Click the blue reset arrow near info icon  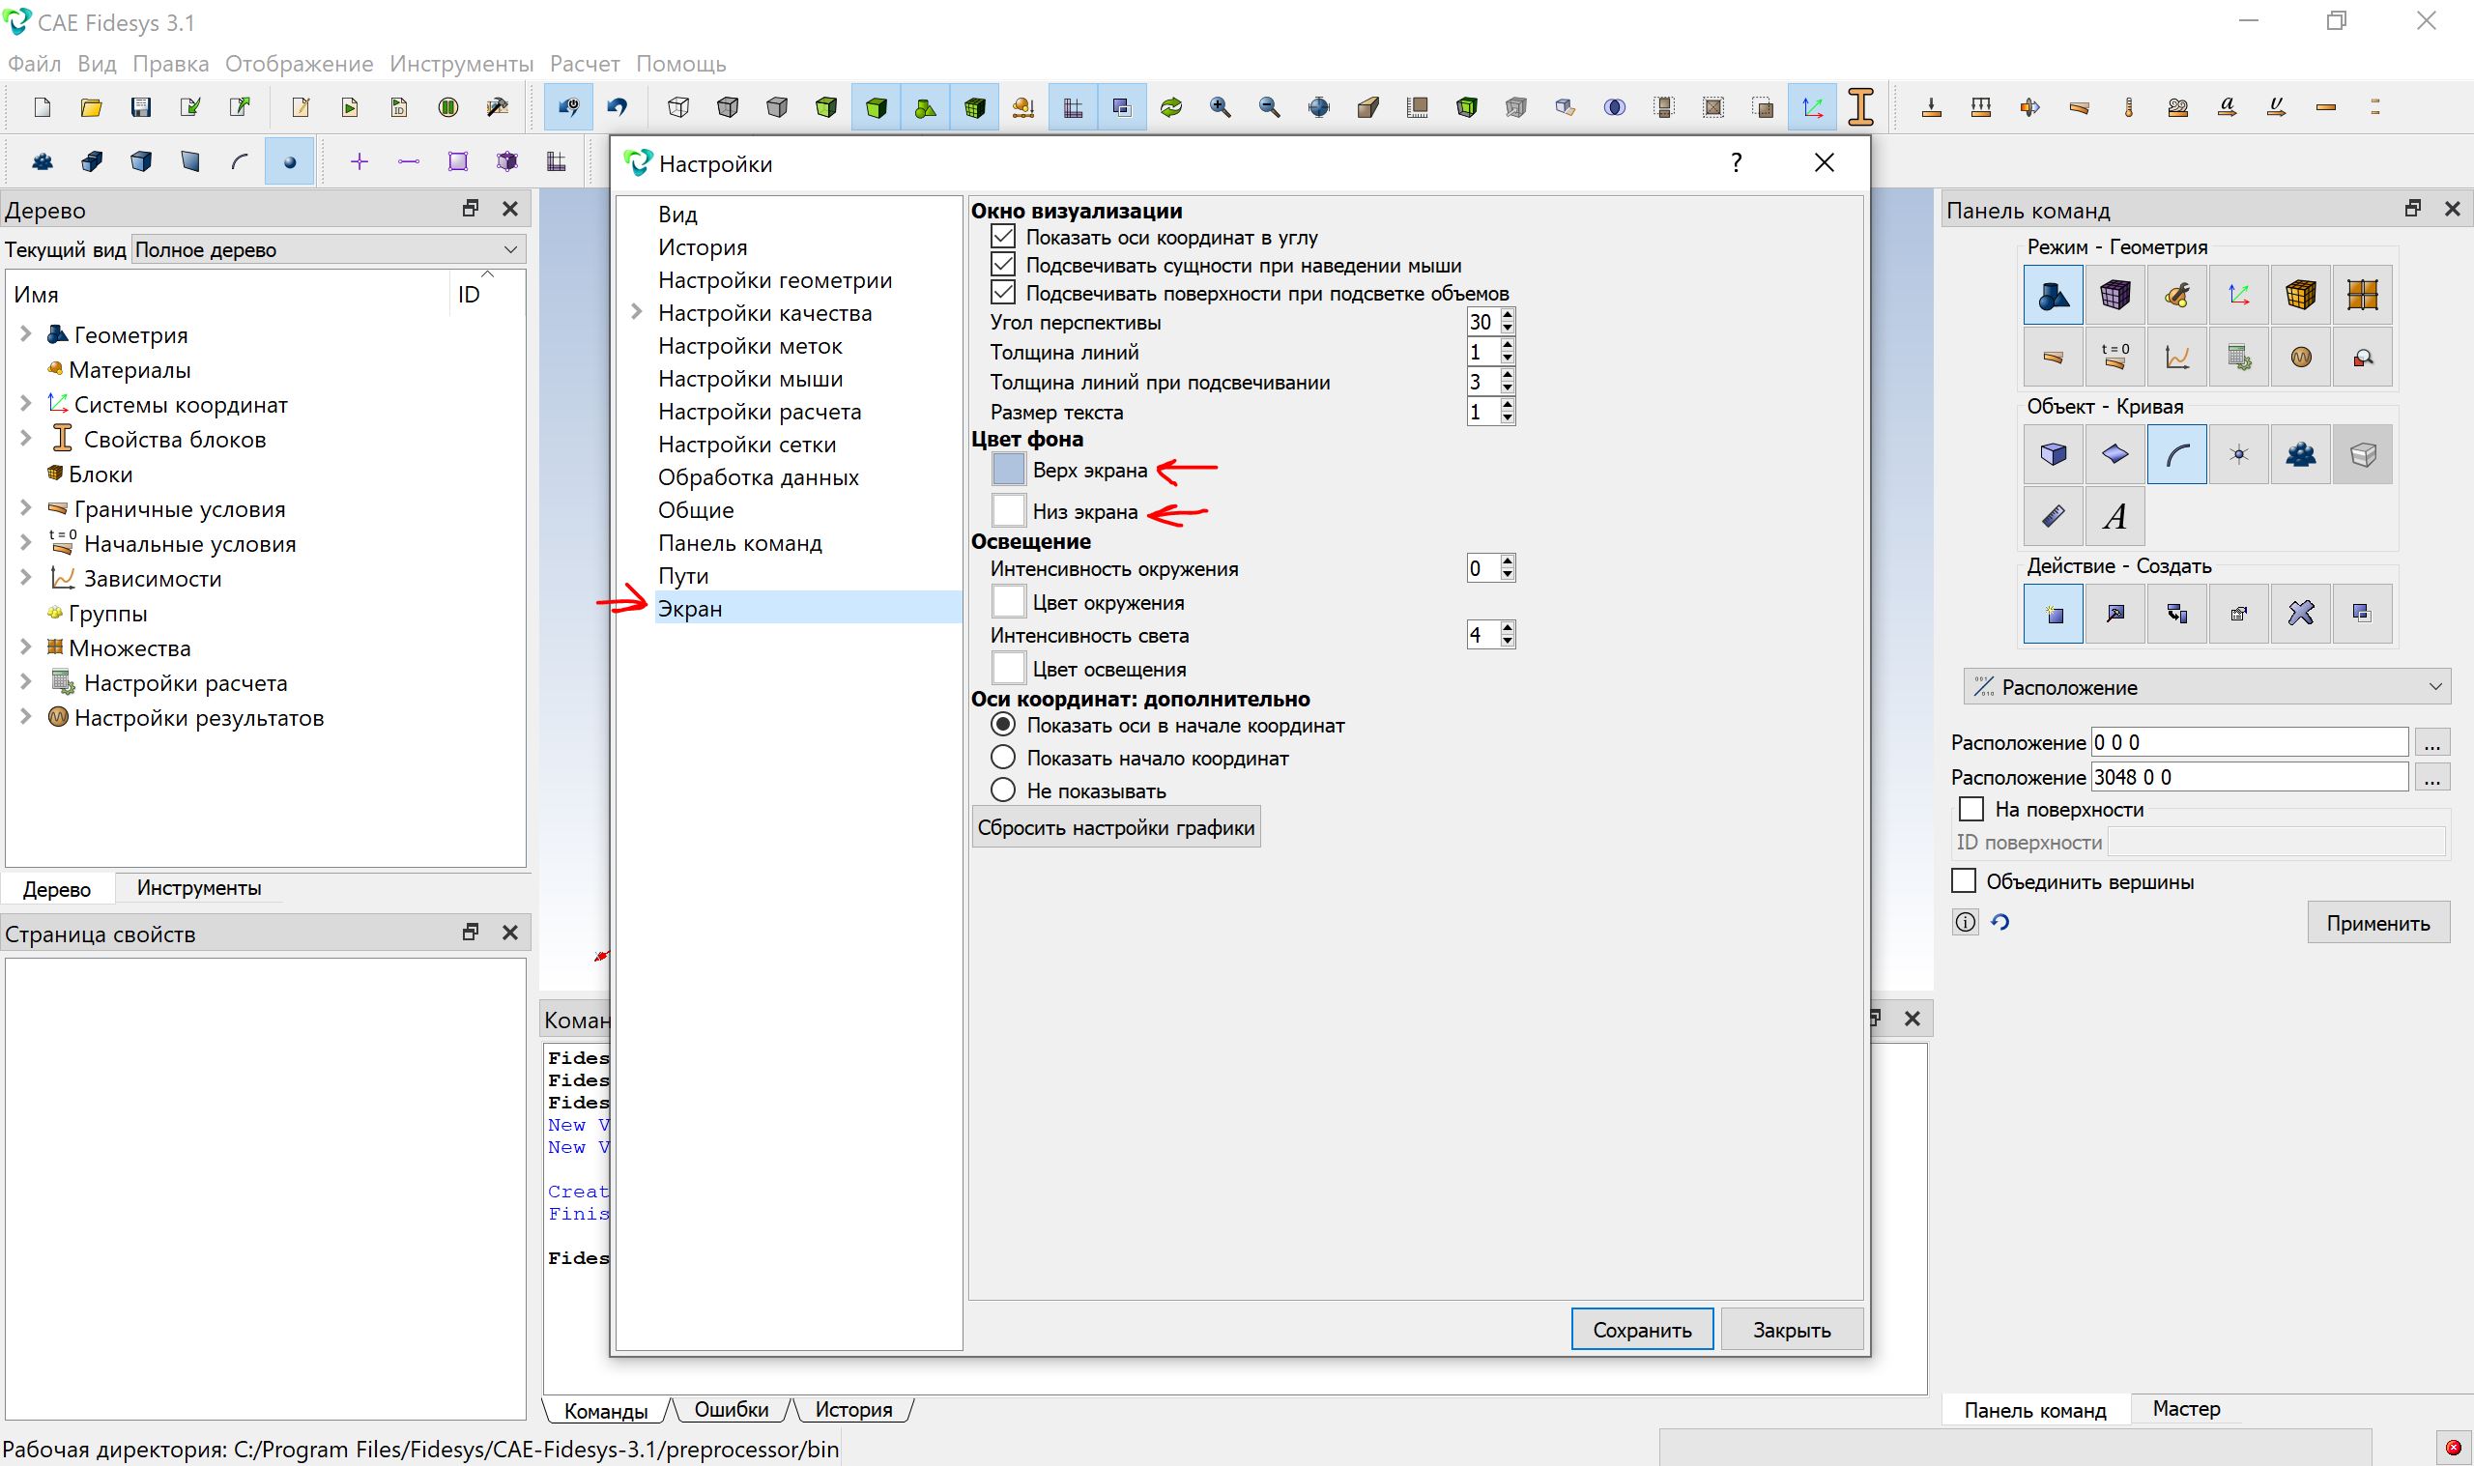click(x=1999, y=923)
